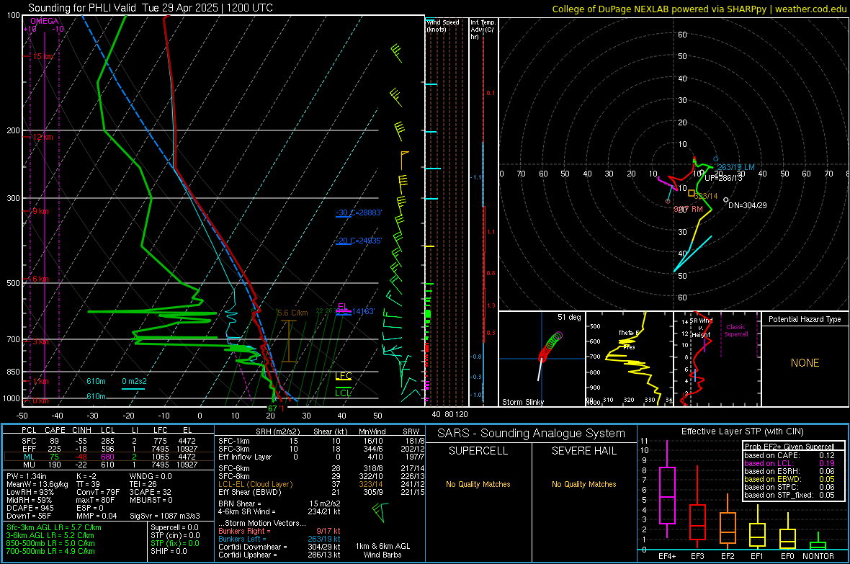Click the 9 km height marker
The image size is (850, 564).
coord(40,211)
